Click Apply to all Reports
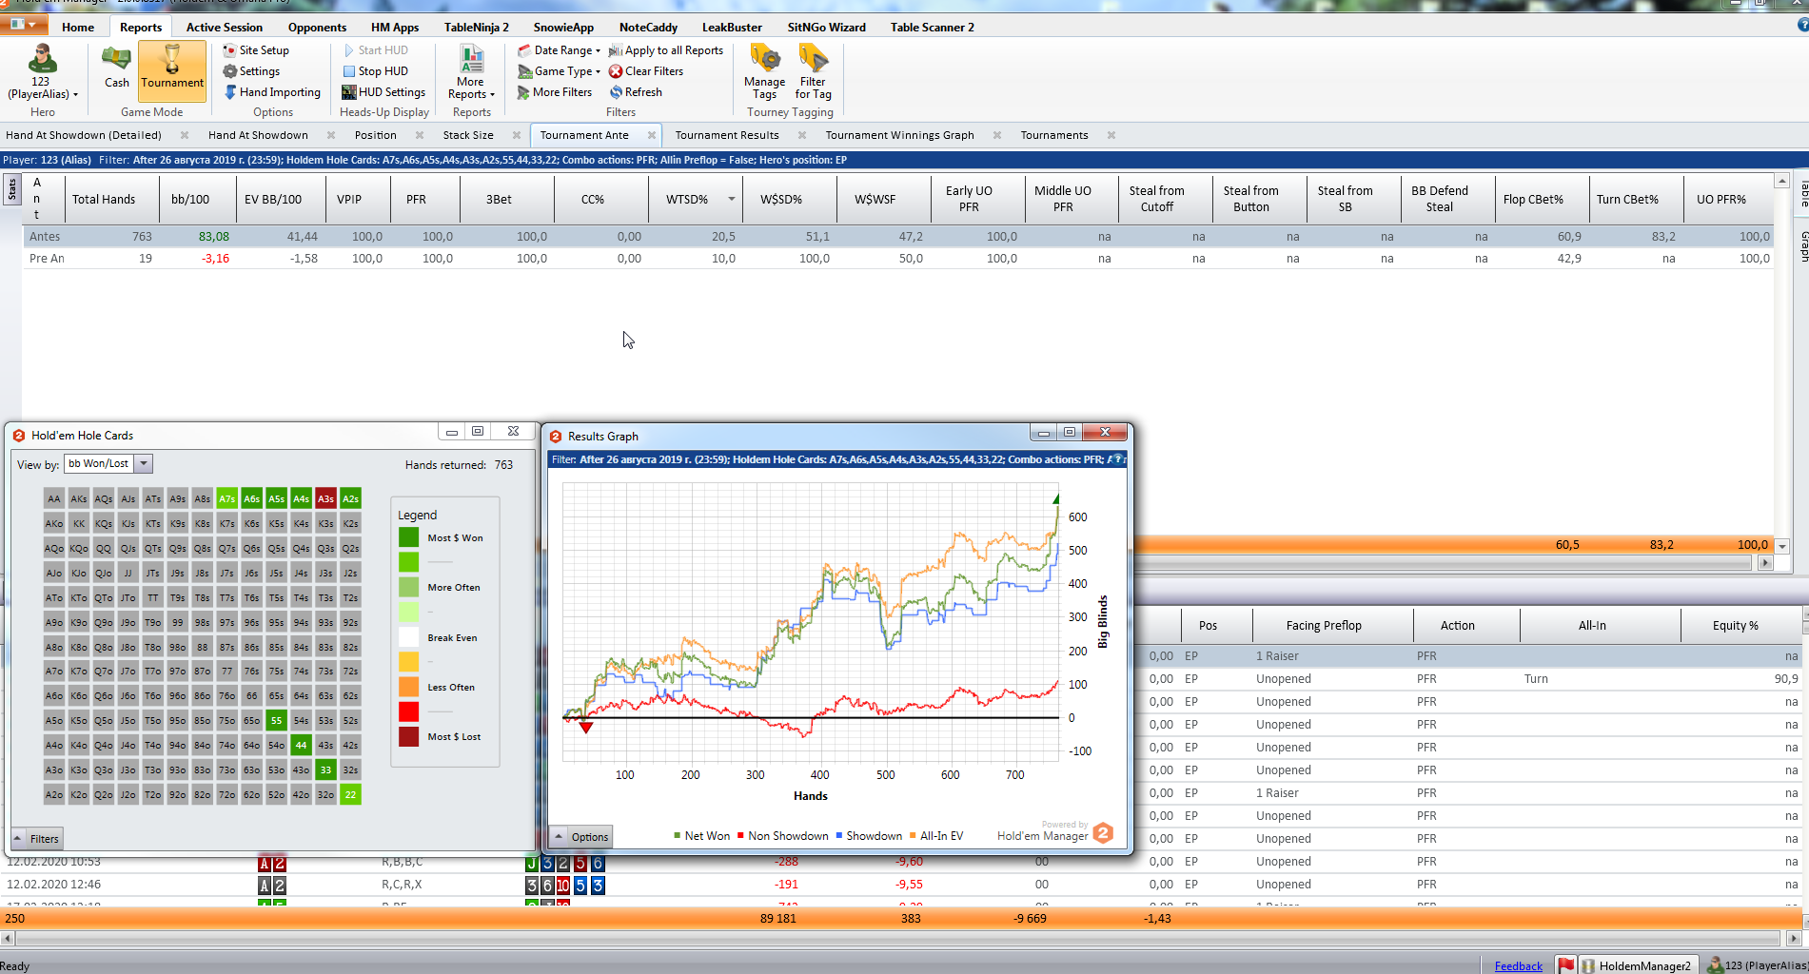Viewport: 1809px width, 974px height. [666, 50]
